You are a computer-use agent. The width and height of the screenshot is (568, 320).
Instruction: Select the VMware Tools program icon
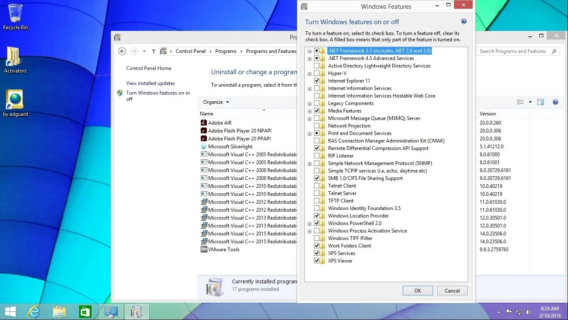(x=204, y=250)
